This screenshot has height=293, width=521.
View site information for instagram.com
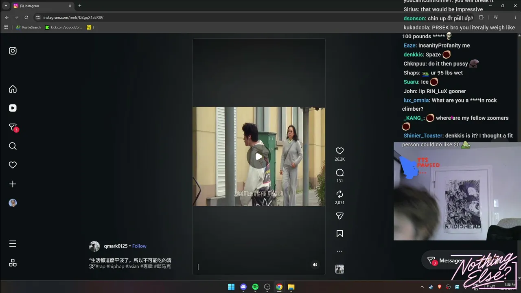click(x=38, y=17)
